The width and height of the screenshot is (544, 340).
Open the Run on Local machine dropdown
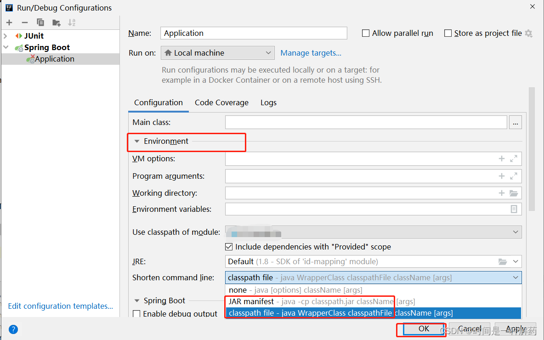tap(217, 53)
